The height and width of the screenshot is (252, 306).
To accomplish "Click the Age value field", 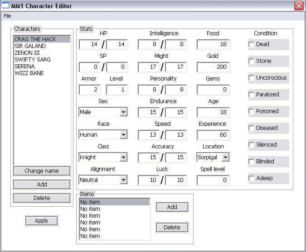I will [x=214, y=112].
